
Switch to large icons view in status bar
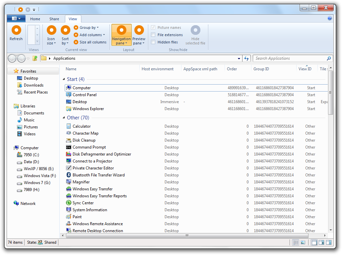pos(303,242)
